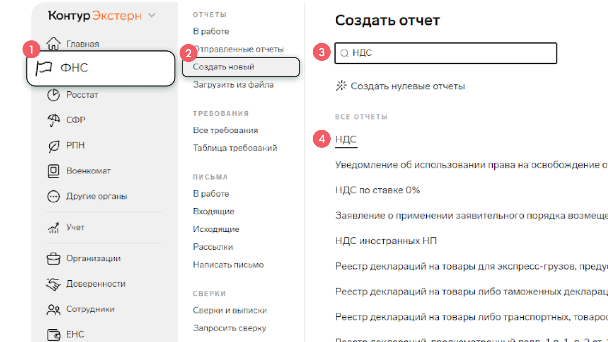Viewport: 608px width, 342px height.
Task: Click the wallet icon for ЕНС
Action: (54, 335)
